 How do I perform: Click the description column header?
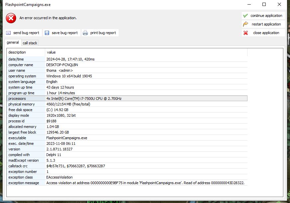[x=26, y=52]
